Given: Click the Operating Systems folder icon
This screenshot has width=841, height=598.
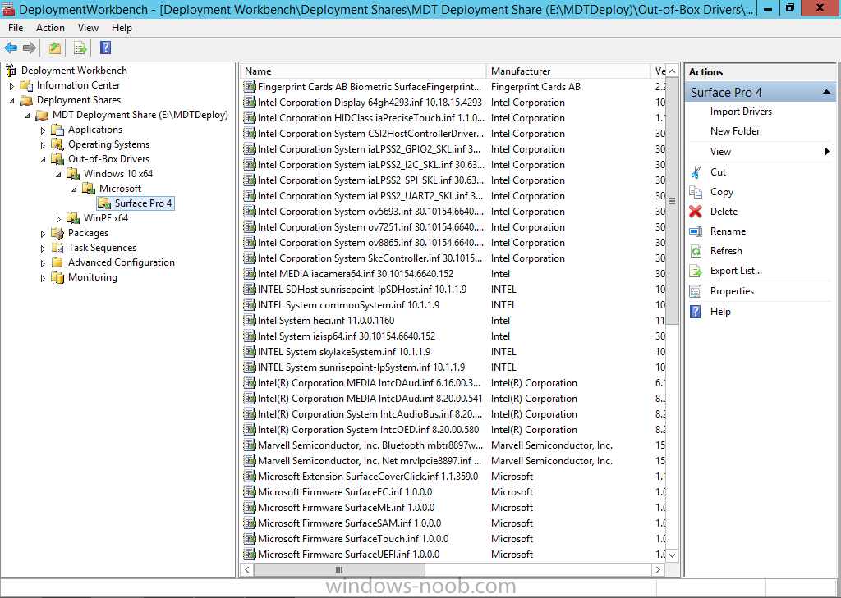Looking at the screenshot, I should click(x=57, y=144).
